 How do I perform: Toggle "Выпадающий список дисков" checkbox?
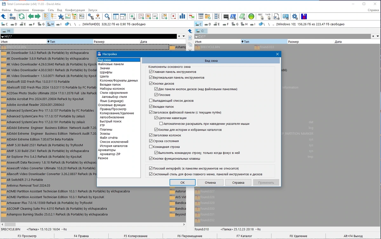[151, 101]
